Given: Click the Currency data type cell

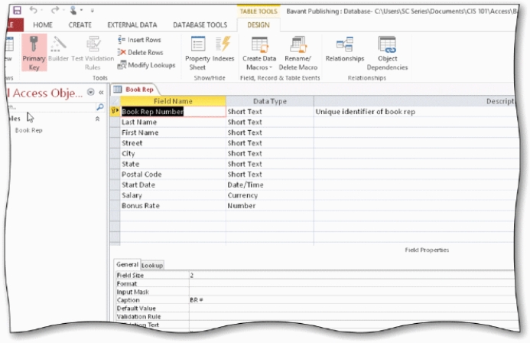Looking at the screenshot, I should tap(270, 195).
